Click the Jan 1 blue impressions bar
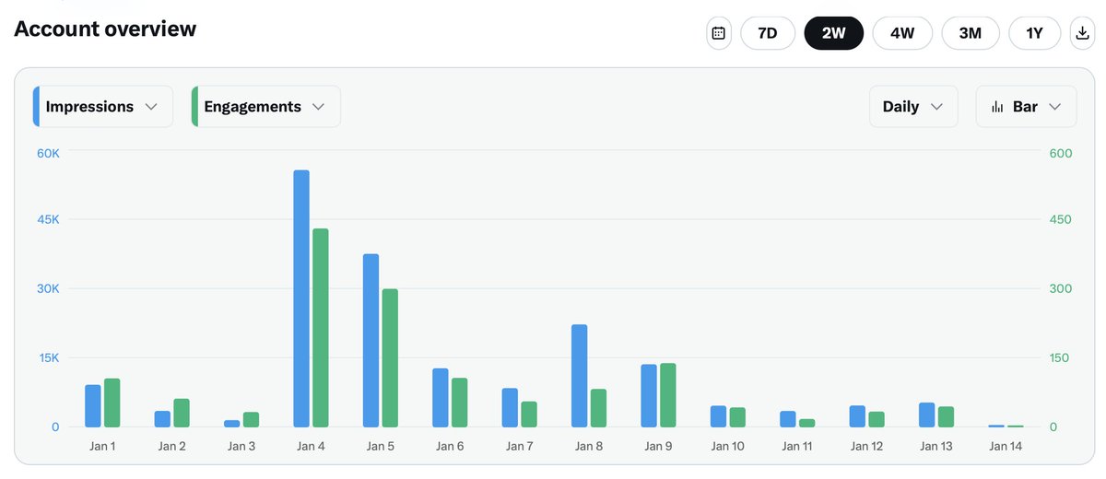This screenshot has width=1106, height=479. [x=93, y=406]
